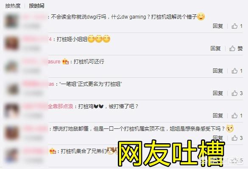This screenshot has height=169, width=248.
Task: Like the 打桩机可还行 comment
Action: click(237, 71)
